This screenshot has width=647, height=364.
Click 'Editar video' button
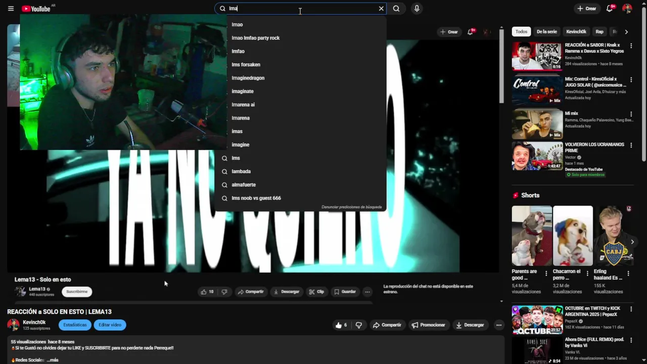[110, 325]
